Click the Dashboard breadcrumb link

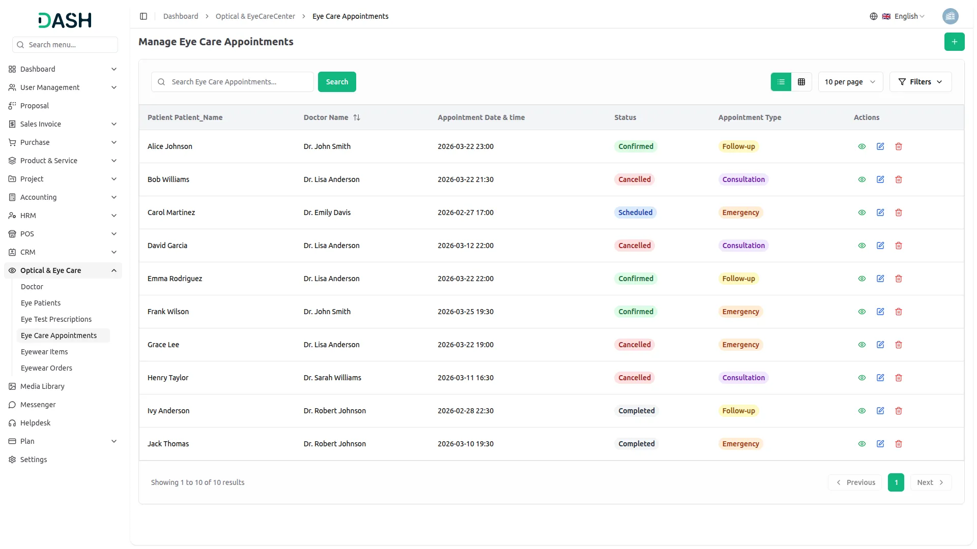(x=181, y=16)
